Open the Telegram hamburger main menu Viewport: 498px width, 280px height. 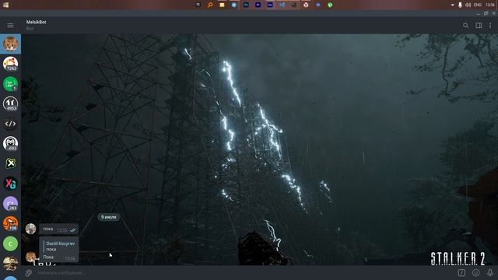click(x=10, y=26)
